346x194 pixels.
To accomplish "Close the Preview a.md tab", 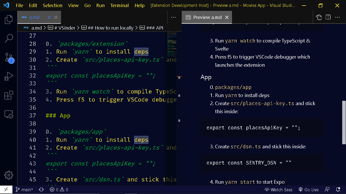I will pyautogui.click(x=227, y=17).
